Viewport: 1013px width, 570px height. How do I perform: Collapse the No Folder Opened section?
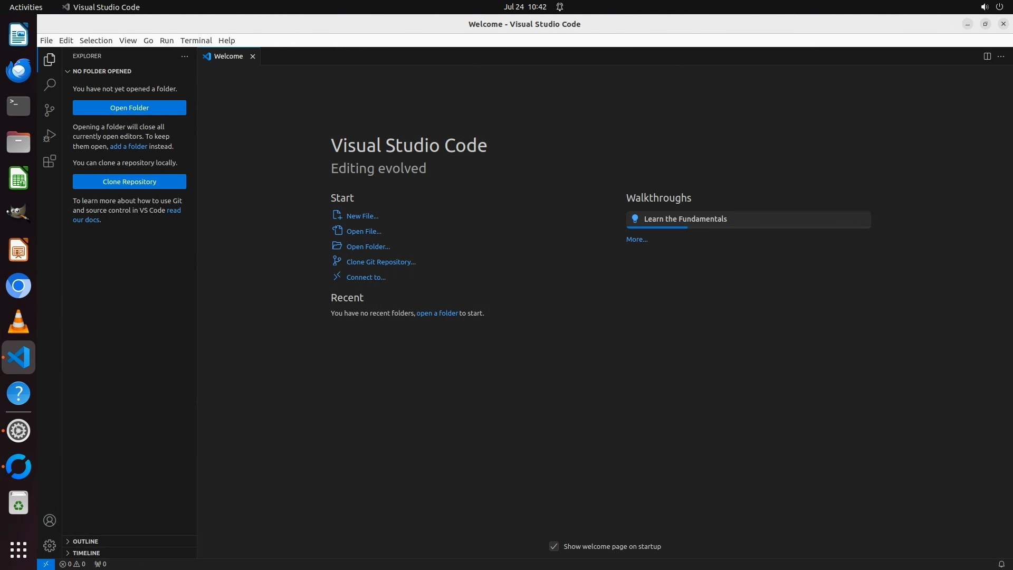point(102,71)
